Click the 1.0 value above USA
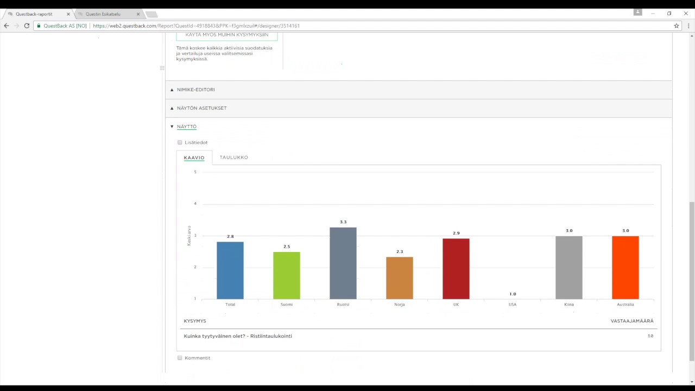 513,294
